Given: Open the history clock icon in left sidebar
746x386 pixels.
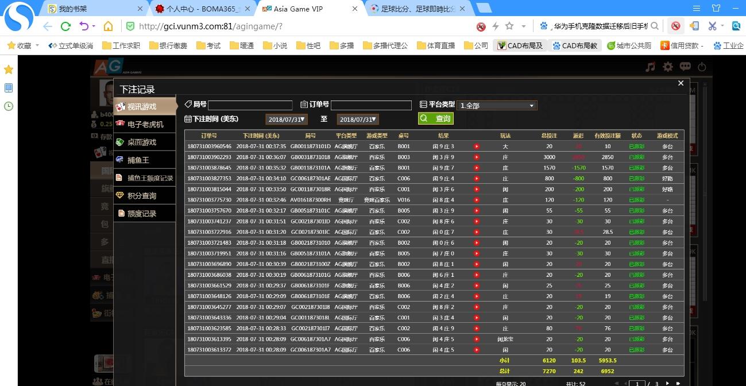Looking at the screenshot, I should (9, 106).
